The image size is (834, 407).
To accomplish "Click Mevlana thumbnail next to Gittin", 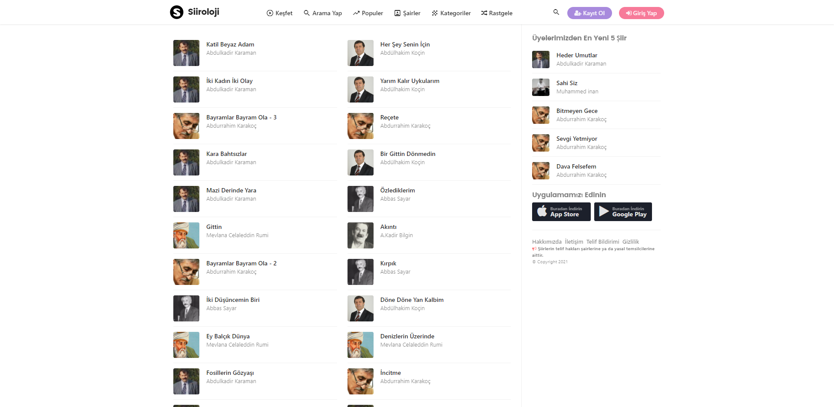I will coord(186,235).
